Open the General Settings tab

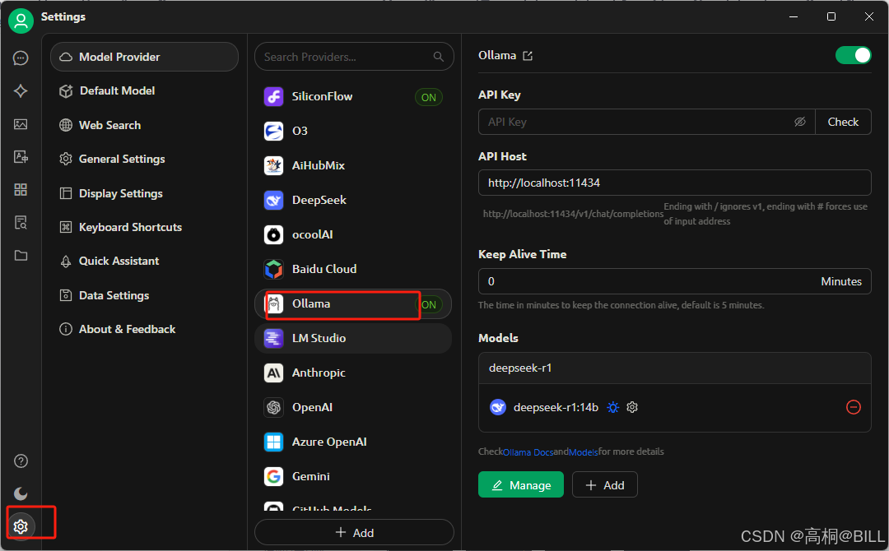[145, 159]
